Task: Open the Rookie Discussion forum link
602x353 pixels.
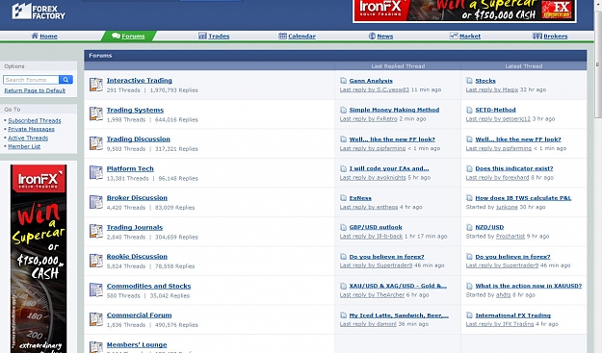Action: (137, 257)
